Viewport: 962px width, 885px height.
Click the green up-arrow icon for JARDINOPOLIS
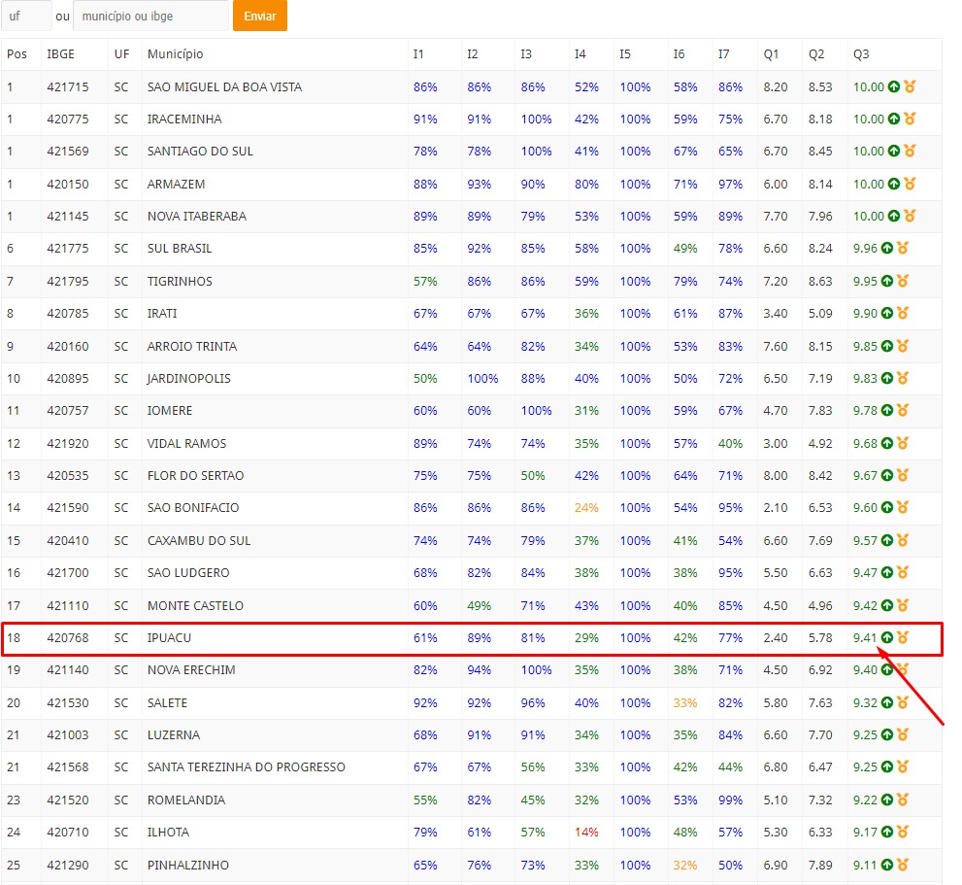point(886,379)
